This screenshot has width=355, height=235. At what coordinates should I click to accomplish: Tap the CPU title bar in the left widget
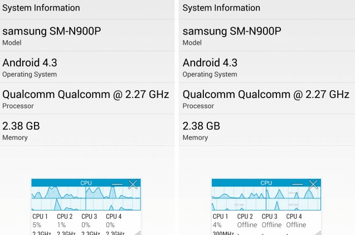86,183
